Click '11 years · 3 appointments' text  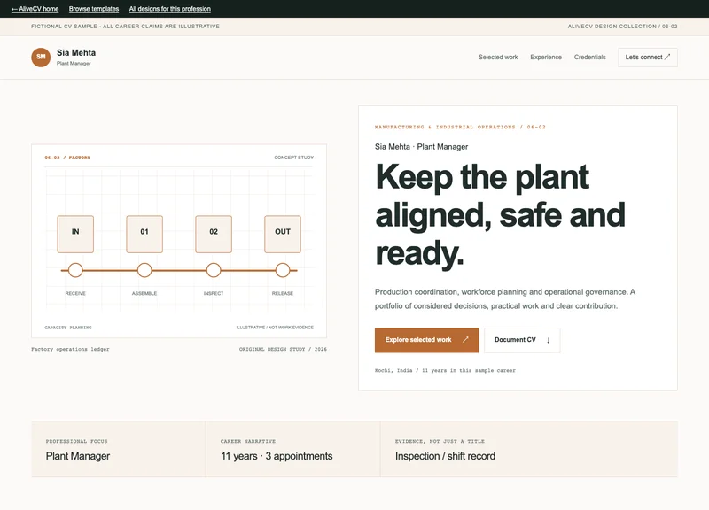[x=277, y=456]
